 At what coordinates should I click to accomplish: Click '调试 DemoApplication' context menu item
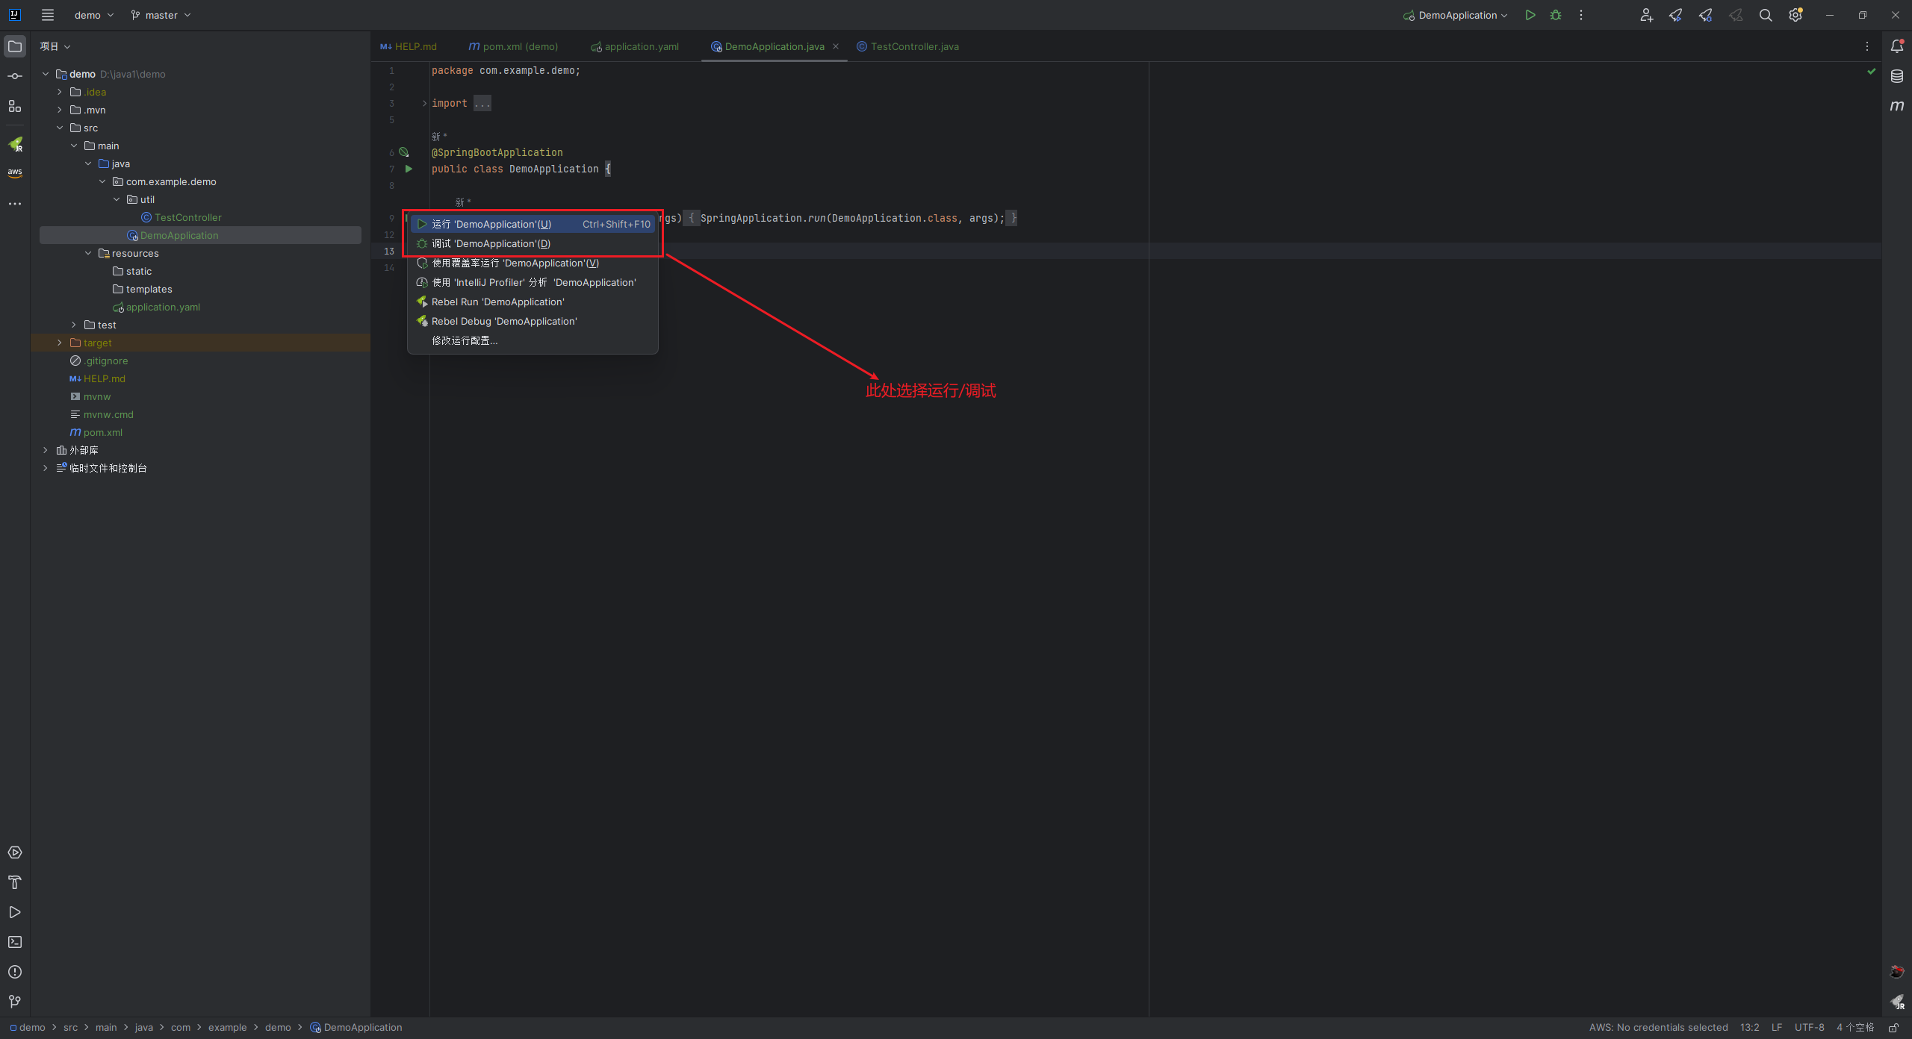490,243
